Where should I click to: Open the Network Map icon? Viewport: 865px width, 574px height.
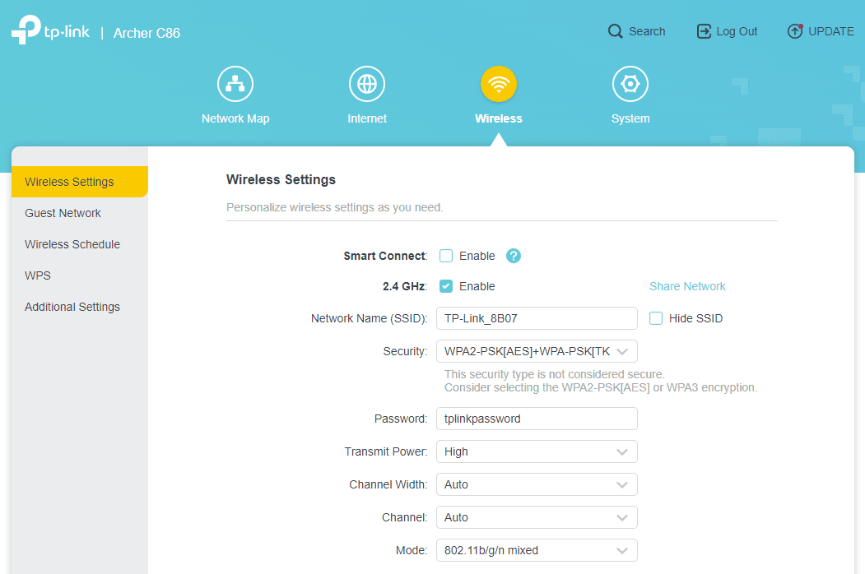[x=235, y=85]
